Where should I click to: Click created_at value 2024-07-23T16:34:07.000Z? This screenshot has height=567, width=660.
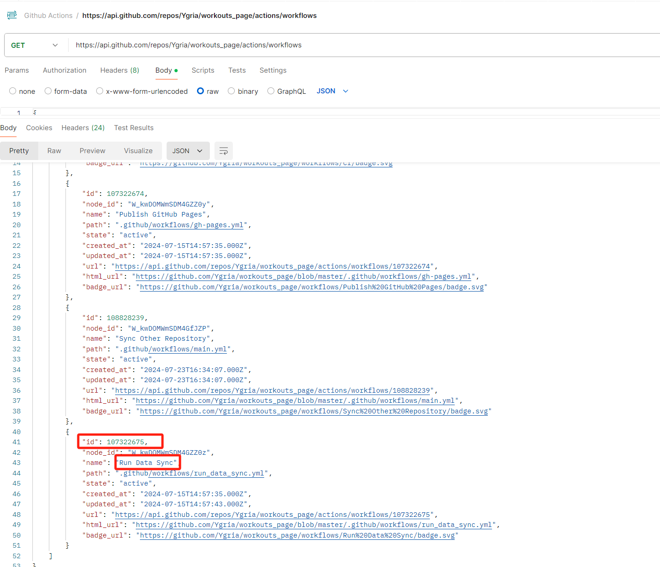[194, 370]
